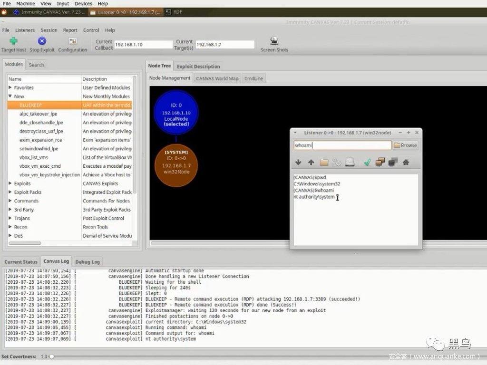Open the Listeners menu
This screenshot has width=487, height=365.
tap(25, 30)
